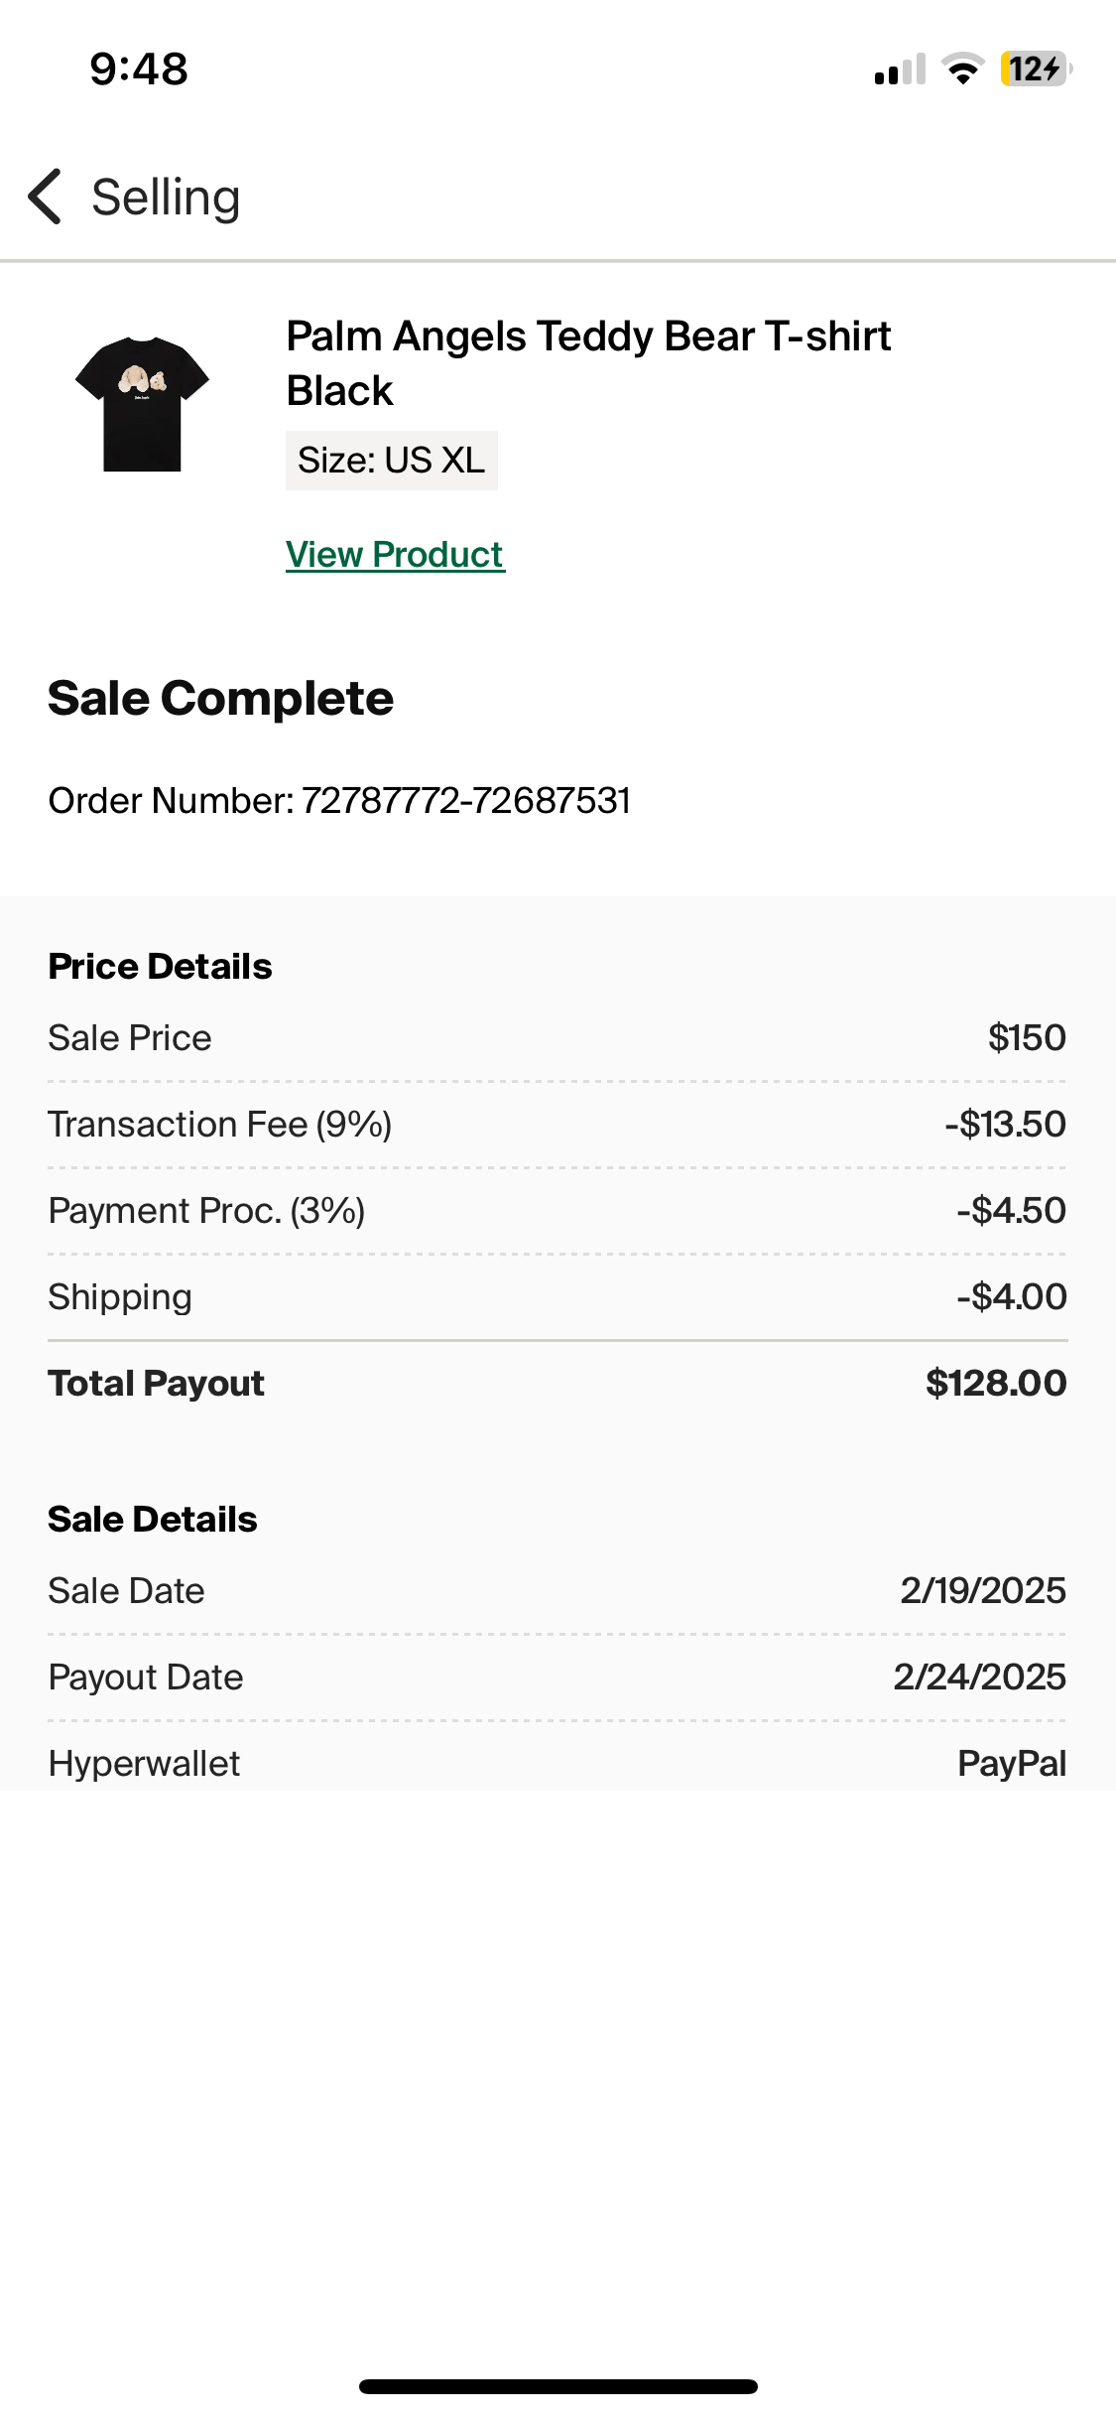This screenshot has width=1116, height=2418.
Task: Tap the Payout Date row
Action: point(557,1678)
